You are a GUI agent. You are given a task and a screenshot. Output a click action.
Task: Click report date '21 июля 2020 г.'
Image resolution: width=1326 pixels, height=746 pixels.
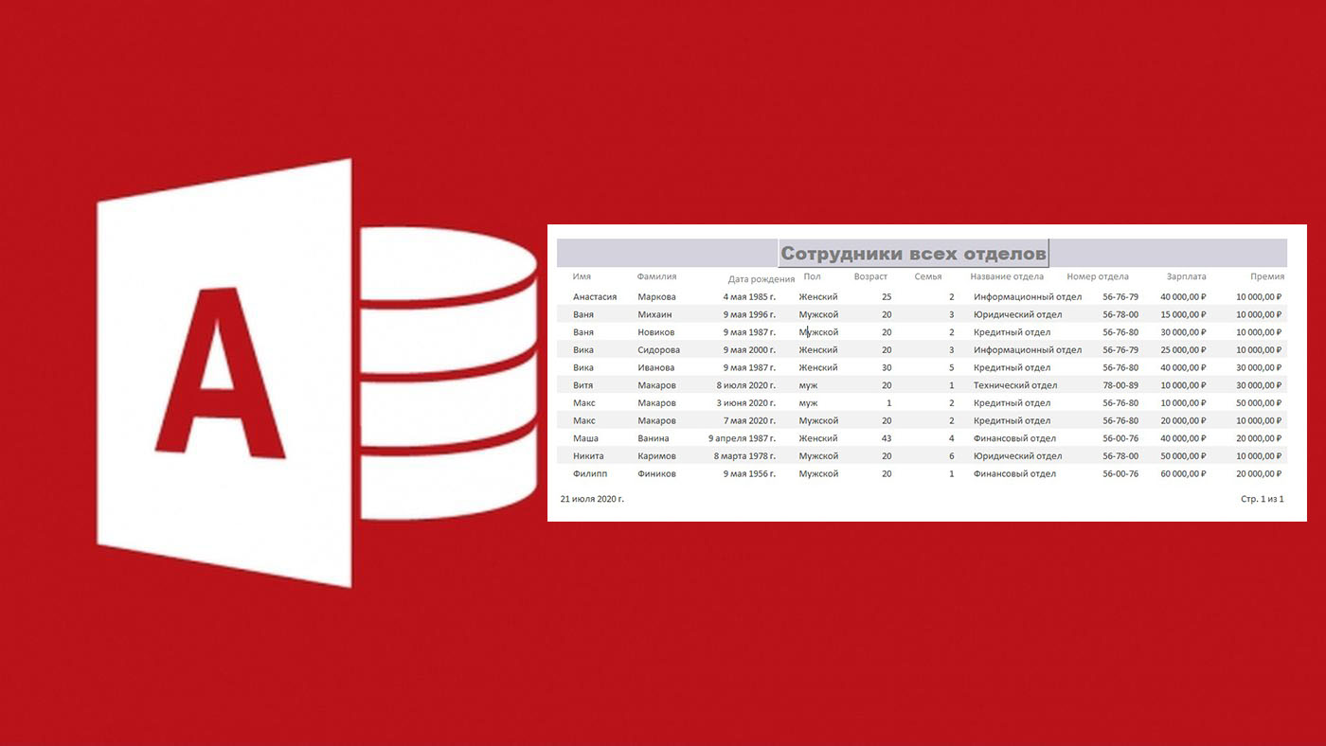[592, 498]
